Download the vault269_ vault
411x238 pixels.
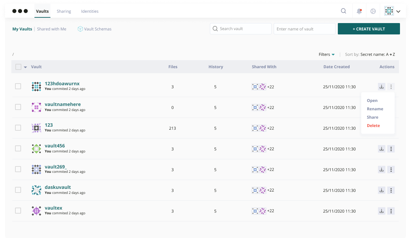(x=382, y=169)
